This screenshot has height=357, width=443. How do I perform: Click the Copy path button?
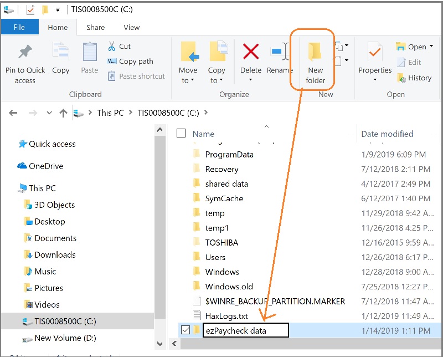(x=132, y=62)
